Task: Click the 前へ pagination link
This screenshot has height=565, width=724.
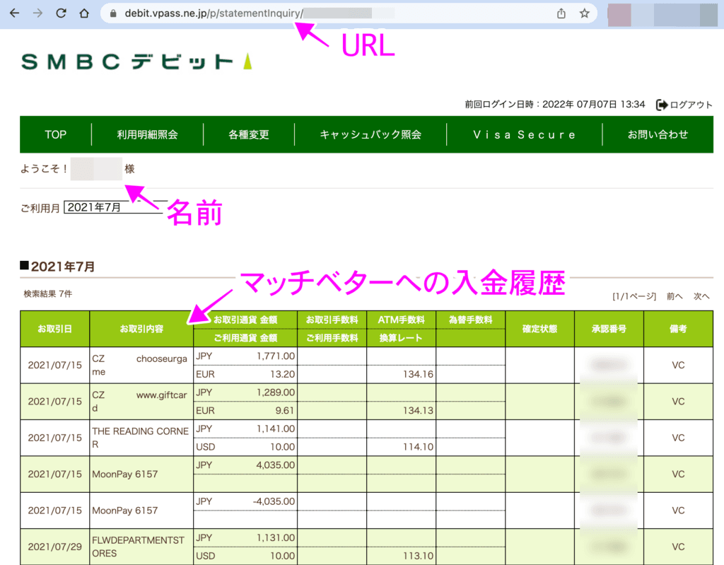Action: tap(674, 296)
